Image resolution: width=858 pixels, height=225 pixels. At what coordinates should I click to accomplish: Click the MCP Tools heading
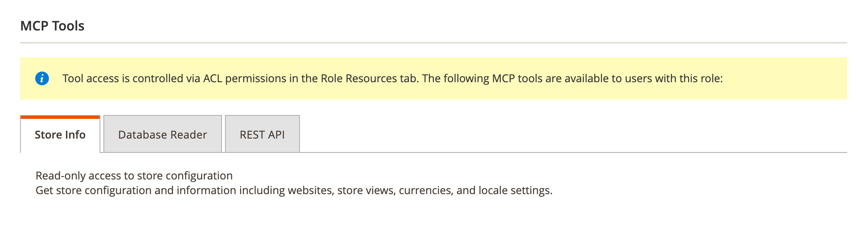click(52, 25)
